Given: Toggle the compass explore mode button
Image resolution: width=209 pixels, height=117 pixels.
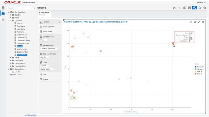Looking at the screenshot, I should coord(195,8).
